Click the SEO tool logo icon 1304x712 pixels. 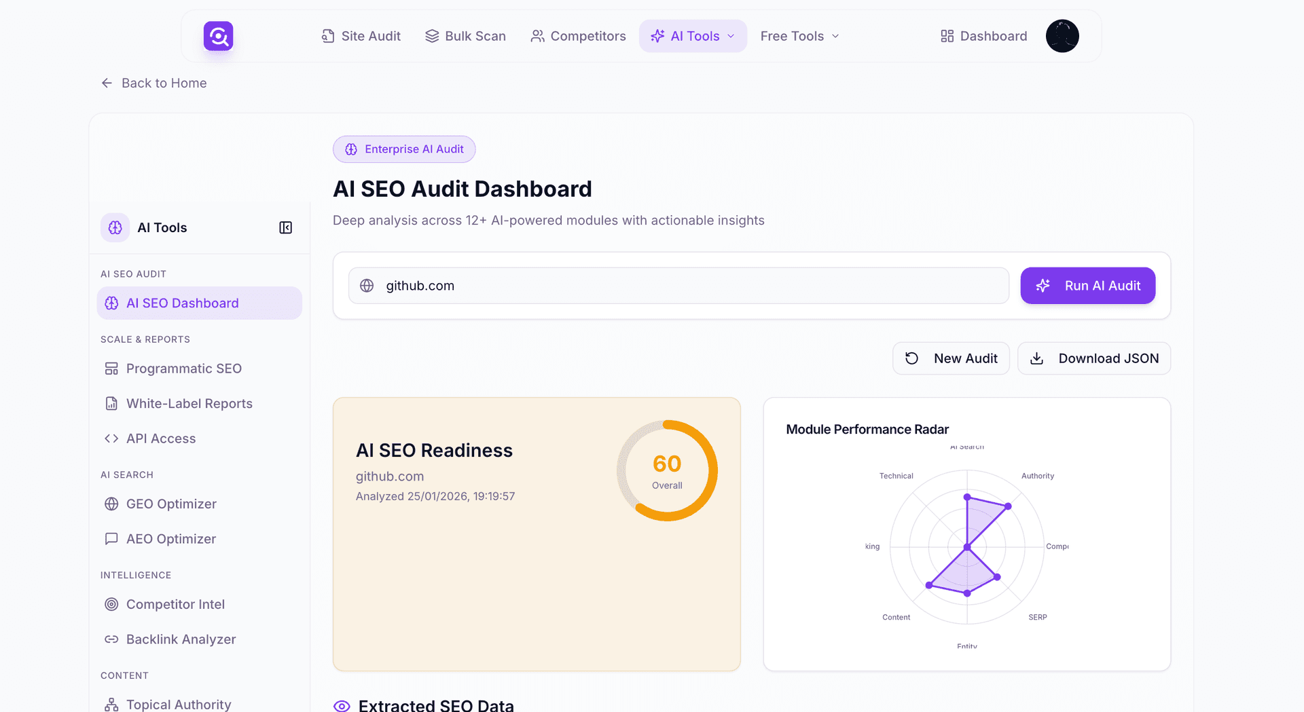[218, 36]
